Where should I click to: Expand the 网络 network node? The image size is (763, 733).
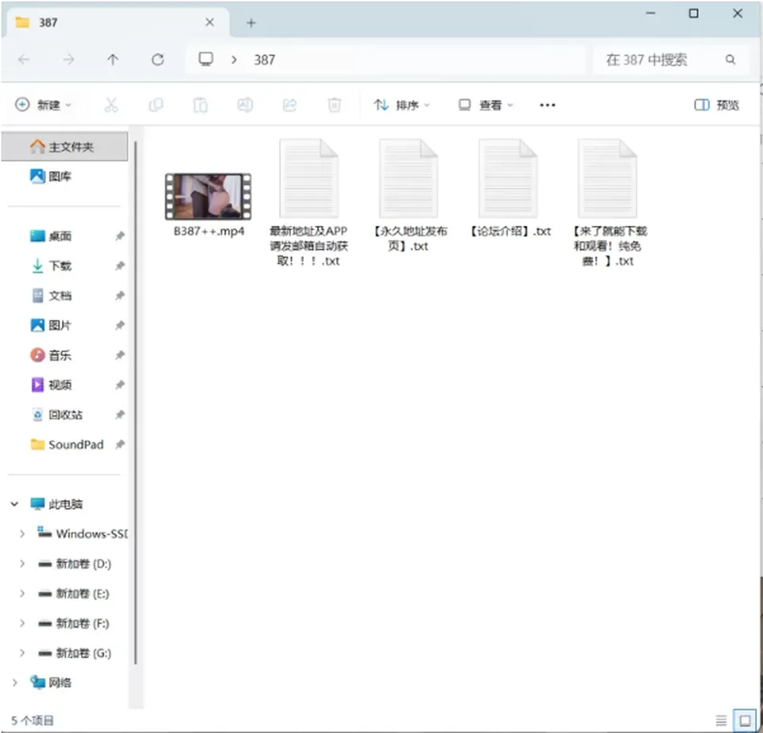[x=14, y=682]
